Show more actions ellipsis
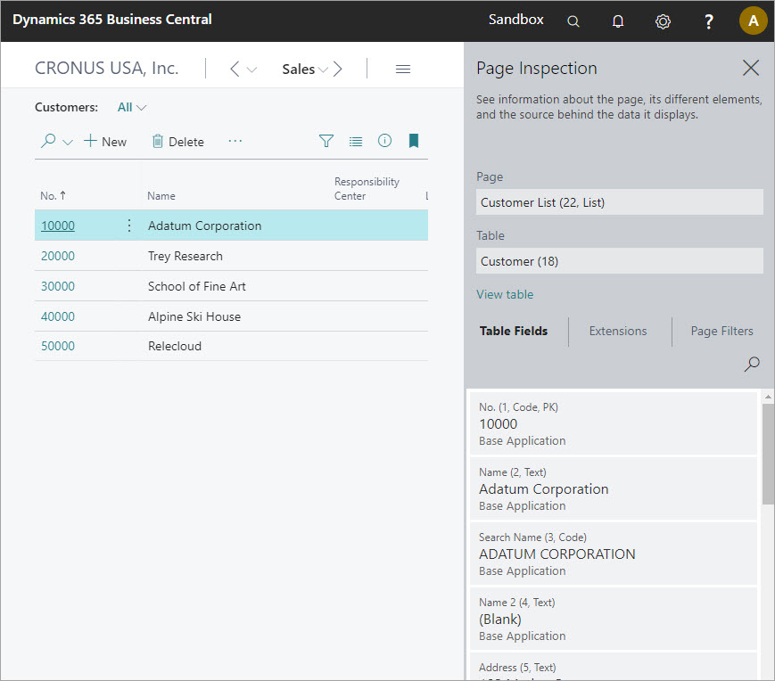 (x=235, y=141)
